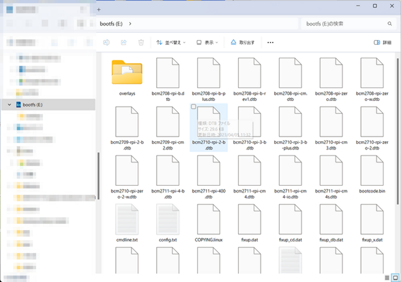Add a new tab with plus button
Screen dimensions: 401x282
99,10
